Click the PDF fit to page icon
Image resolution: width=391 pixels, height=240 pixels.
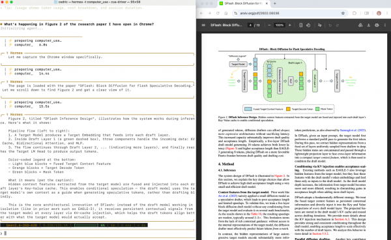tap(300, 25)
